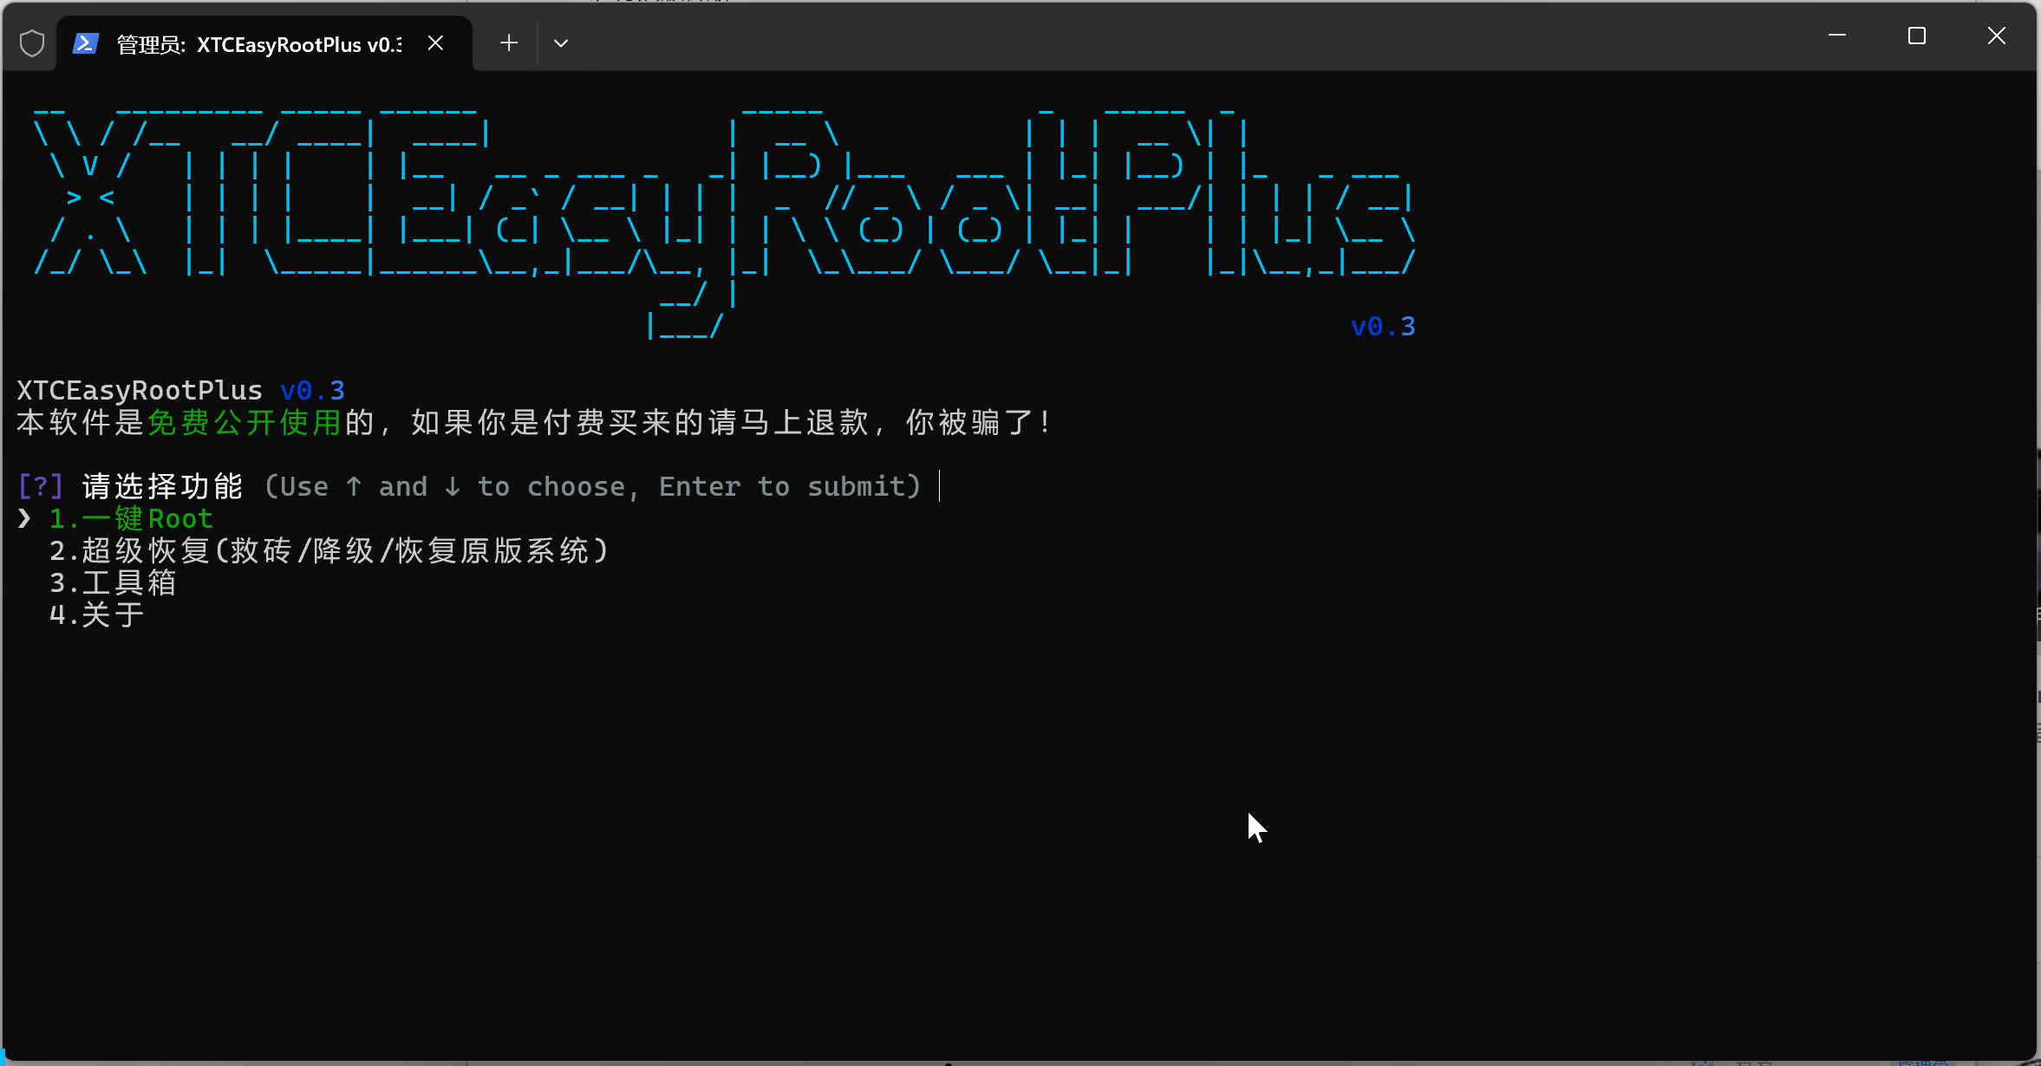The image size is (2041, 1066).
Task: Click the shield icon in title bar
Action: point(32,43)
